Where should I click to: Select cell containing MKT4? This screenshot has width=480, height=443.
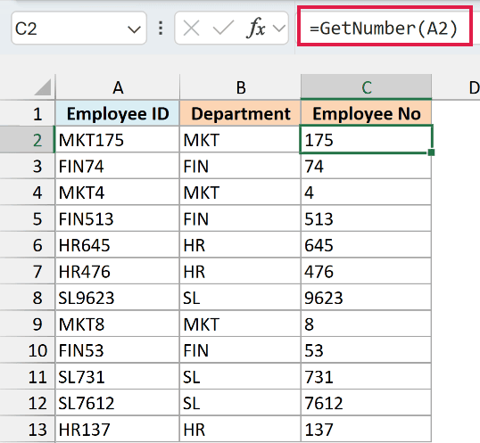coord(118,193)
